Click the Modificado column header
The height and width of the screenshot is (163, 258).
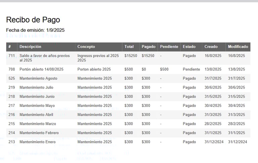point(238,47)
